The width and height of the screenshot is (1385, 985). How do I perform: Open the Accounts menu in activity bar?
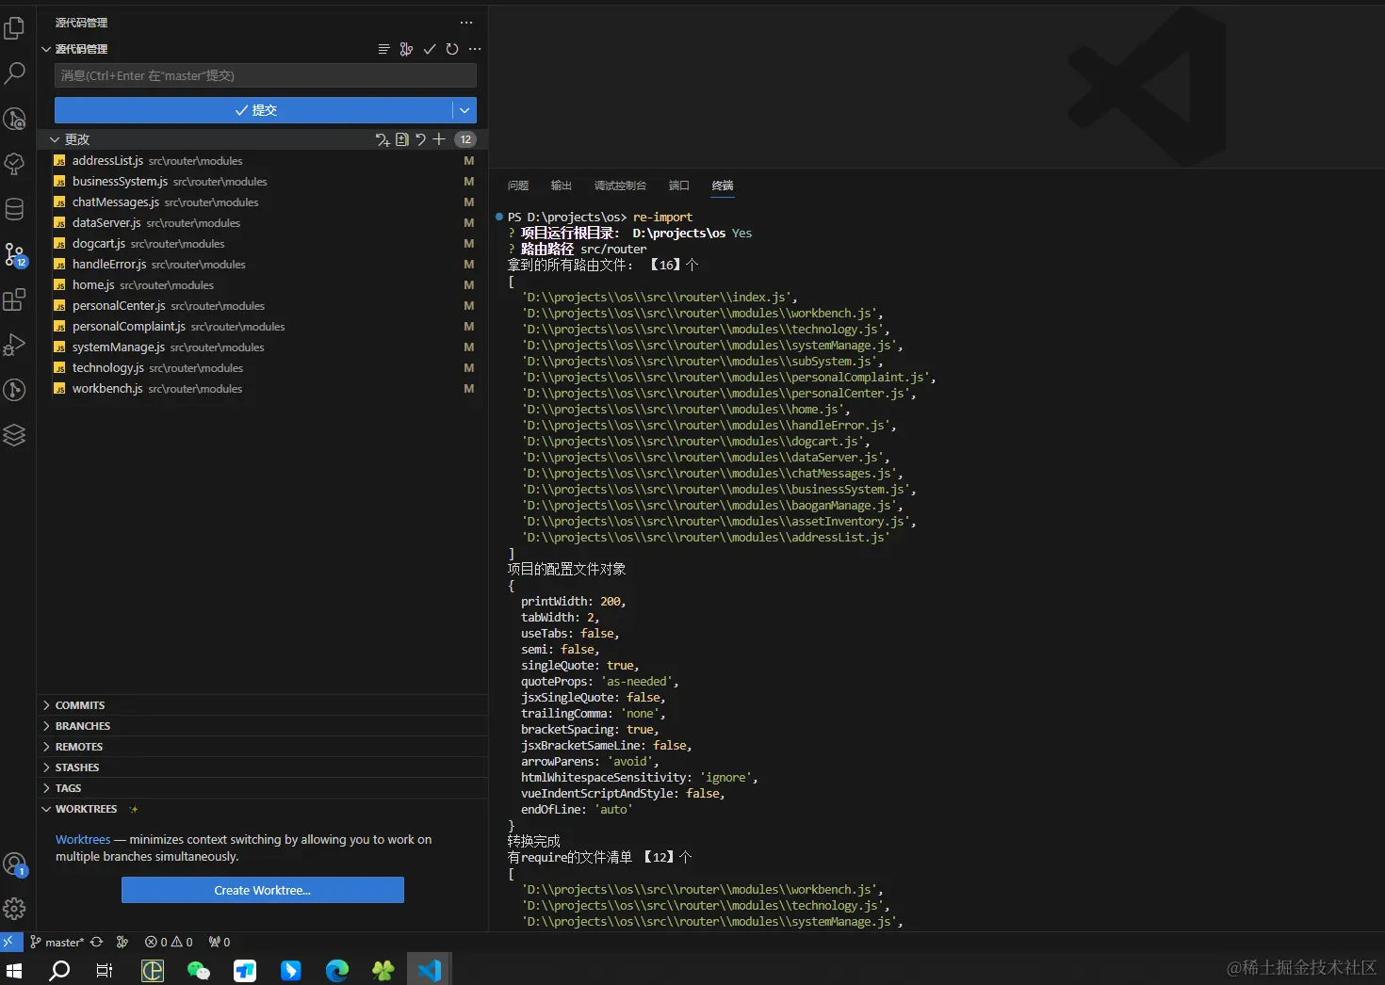point(15,864)
